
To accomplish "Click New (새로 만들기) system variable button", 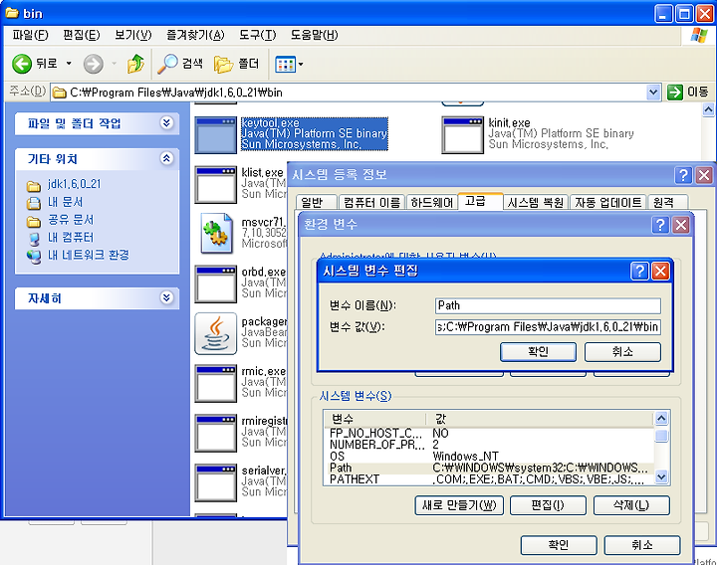I will [459, 505].
